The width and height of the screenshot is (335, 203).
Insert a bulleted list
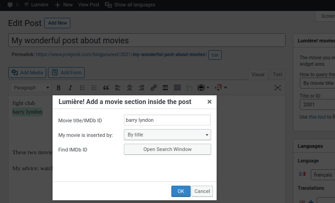click(82, 88)
